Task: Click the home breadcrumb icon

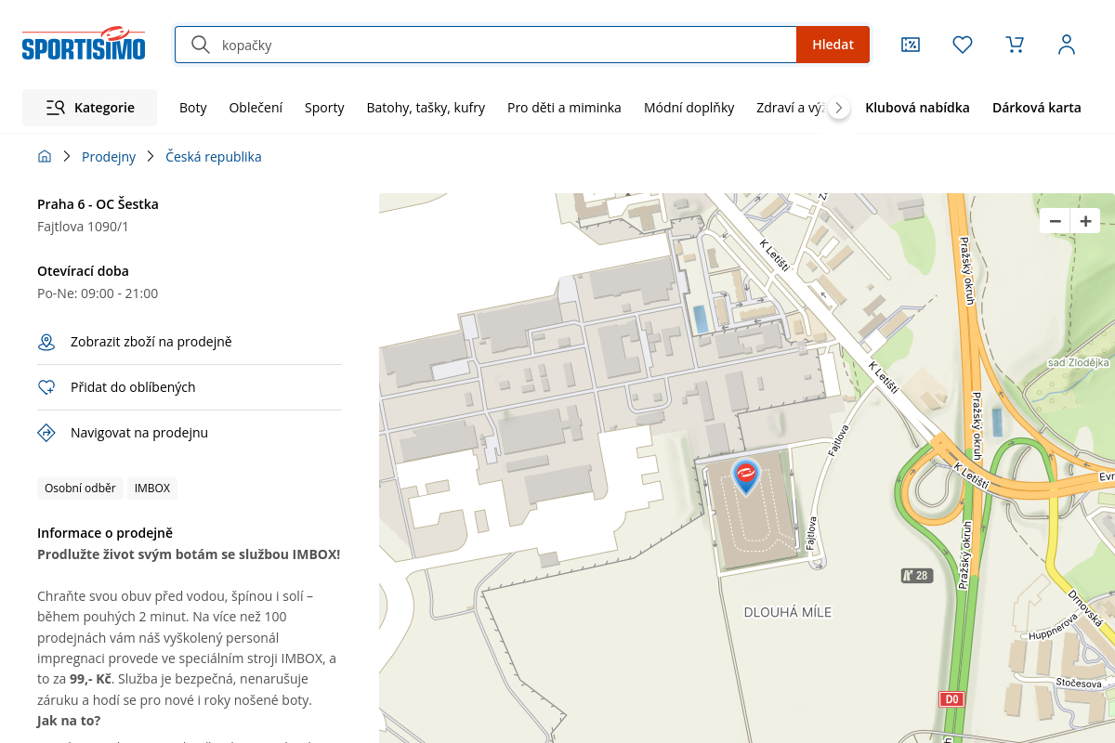Action: pos(45,157)
